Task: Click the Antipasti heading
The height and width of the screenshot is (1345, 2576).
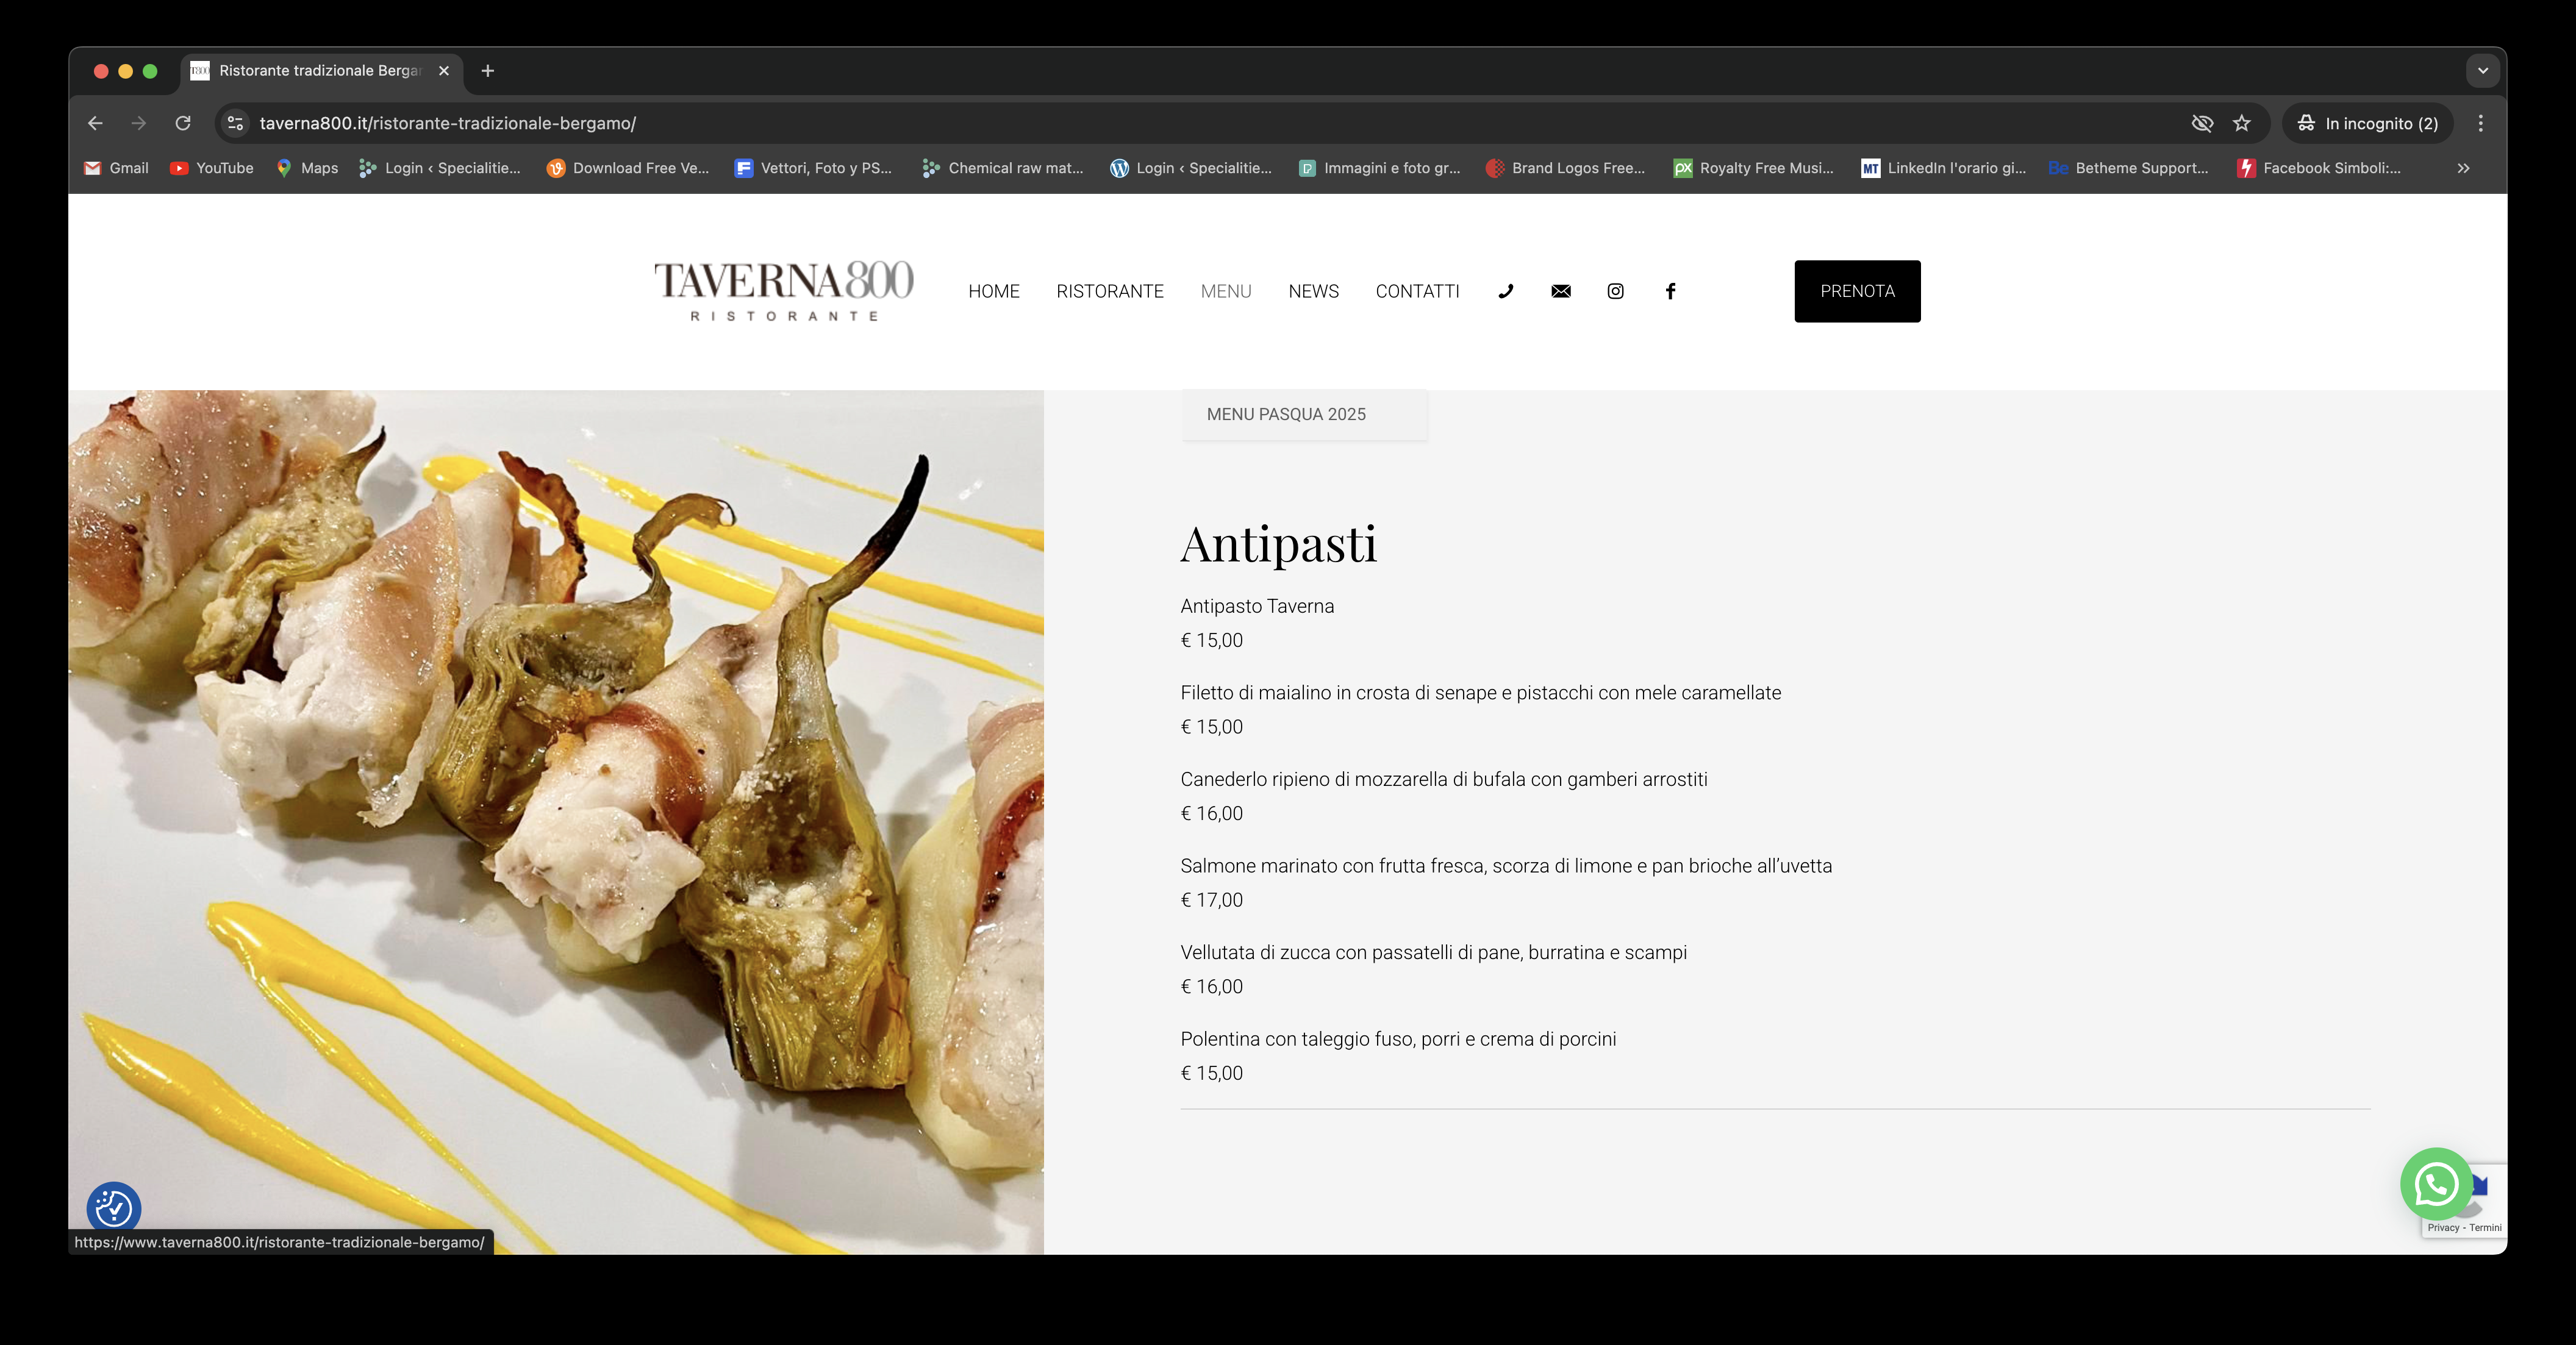Action: point(1278,544)
